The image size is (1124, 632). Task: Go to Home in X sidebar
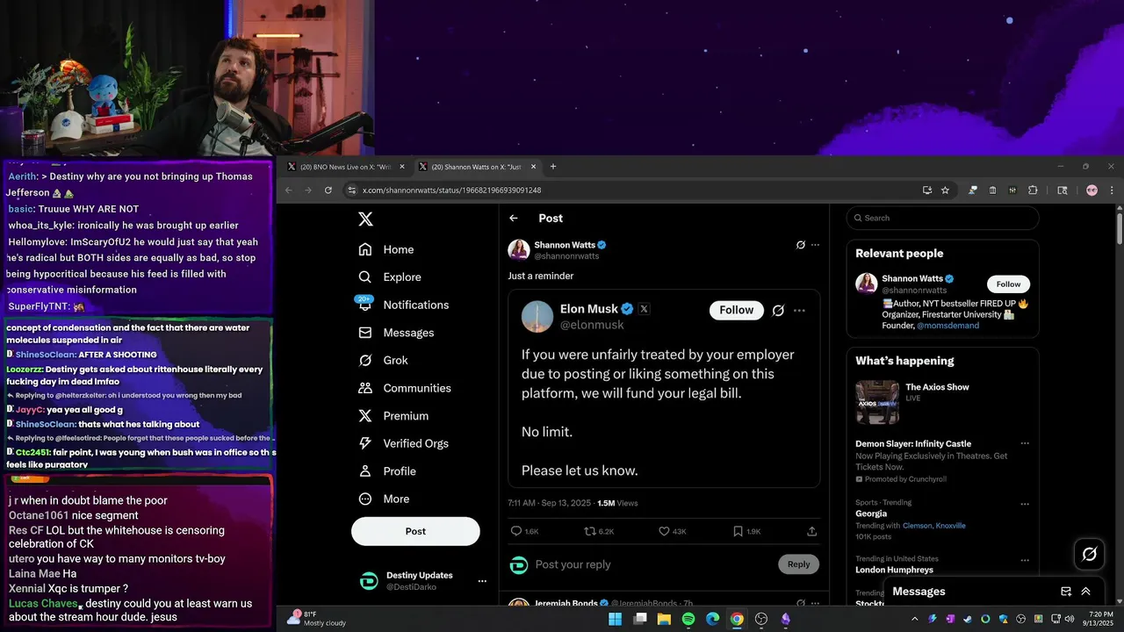pos(386,249)
